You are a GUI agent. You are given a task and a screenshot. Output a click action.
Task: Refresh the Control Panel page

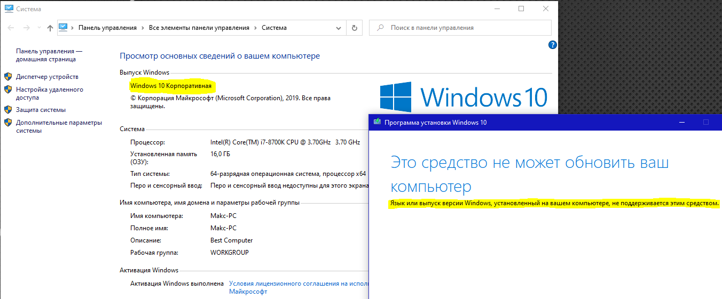tap(355, 28)
